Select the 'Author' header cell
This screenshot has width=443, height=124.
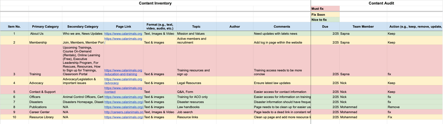point(235,27)
